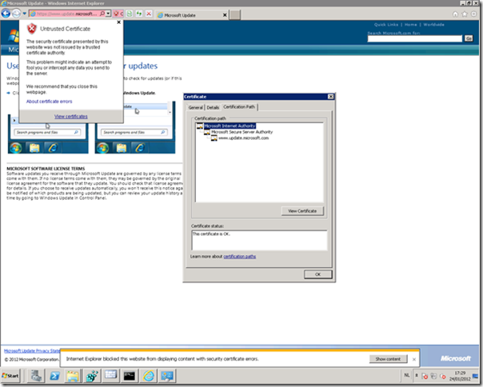This screenshot has width=483, height=387.
Task: Dismiss the blocked content notification bar
Action: pos(414,359)
